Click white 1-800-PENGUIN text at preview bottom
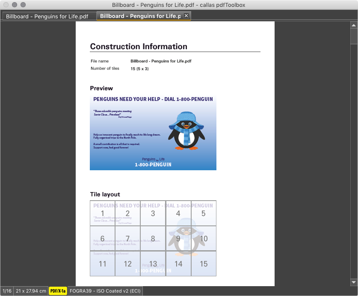 pos(153,165)
